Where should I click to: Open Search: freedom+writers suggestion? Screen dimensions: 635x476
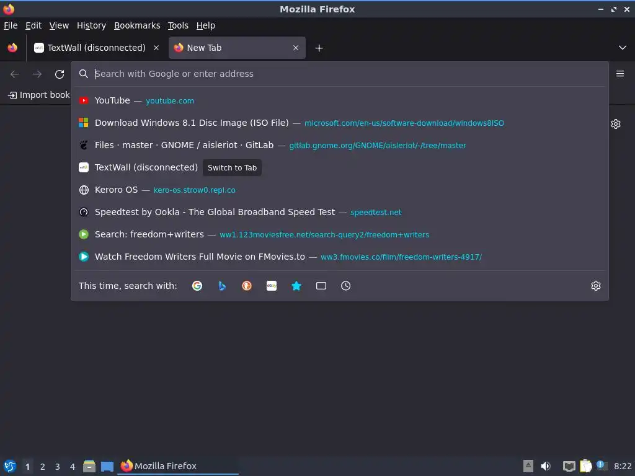coord(340,234)
